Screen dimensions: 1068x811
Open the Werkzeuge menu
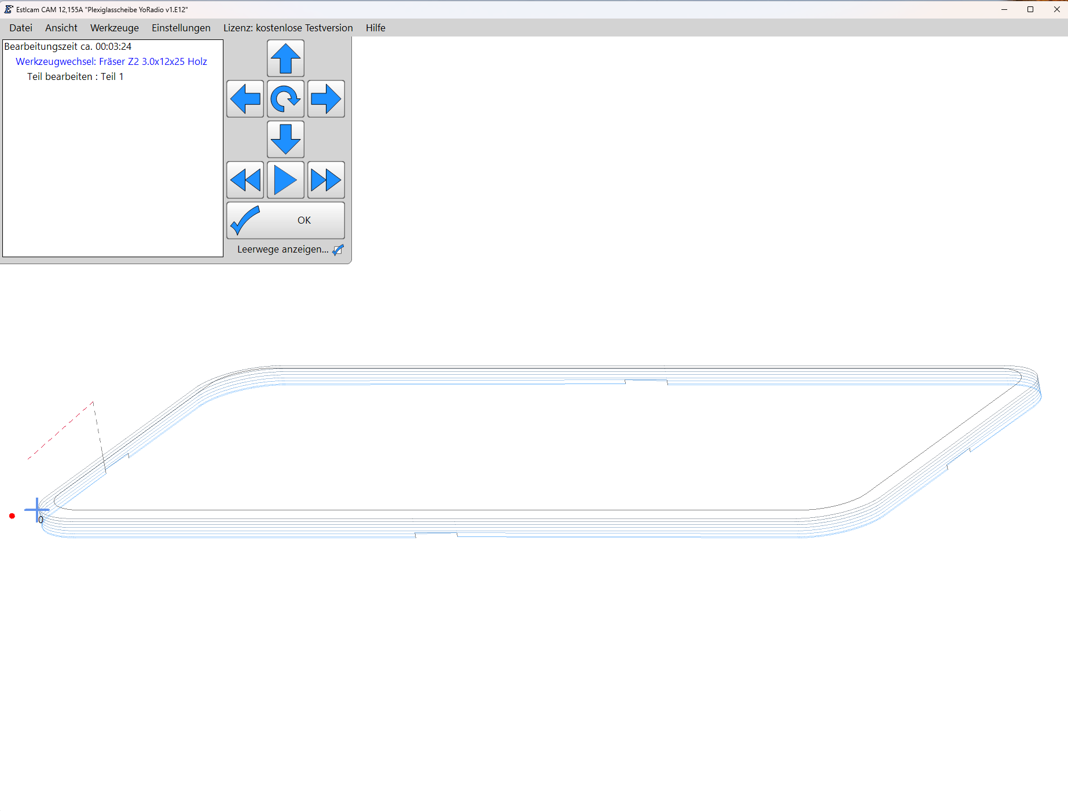115,28
